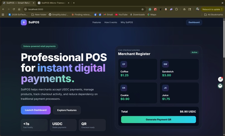Click the Solana-powered retail payments badge

[39, 46]
